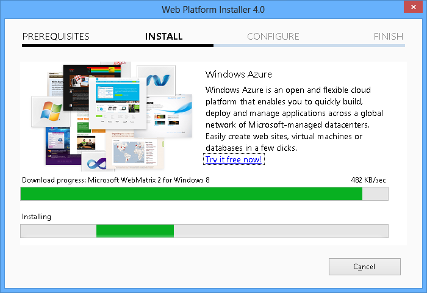
Task: Click the Windows Azure heading
Action: click(x=239, y=74)
